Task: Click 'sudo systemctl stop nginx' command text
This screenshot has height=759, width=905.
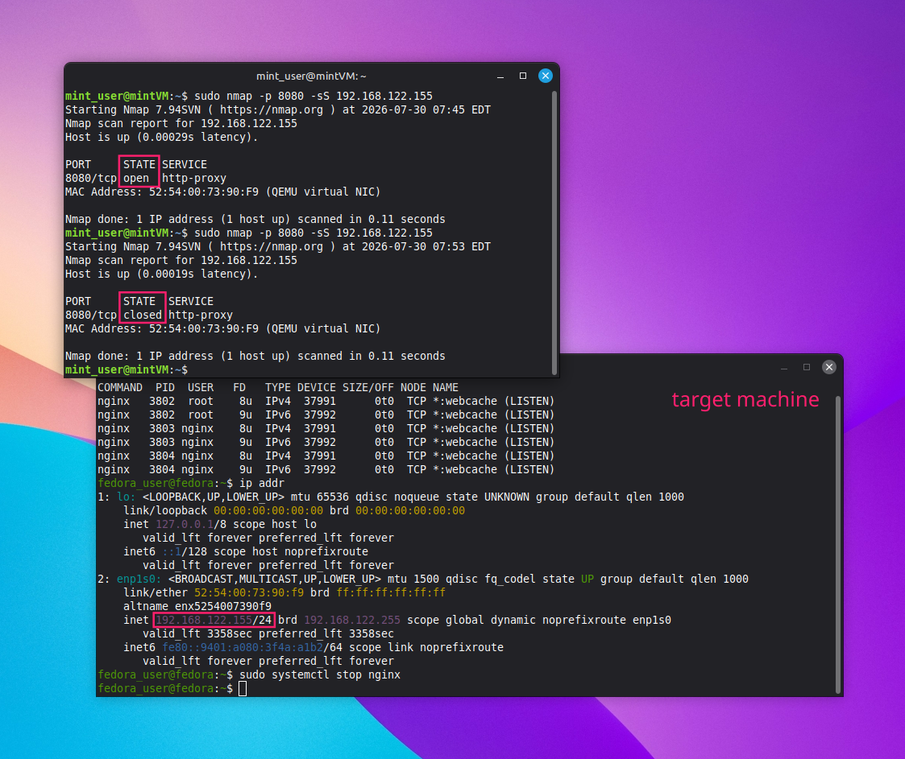Action: [320, 674]
